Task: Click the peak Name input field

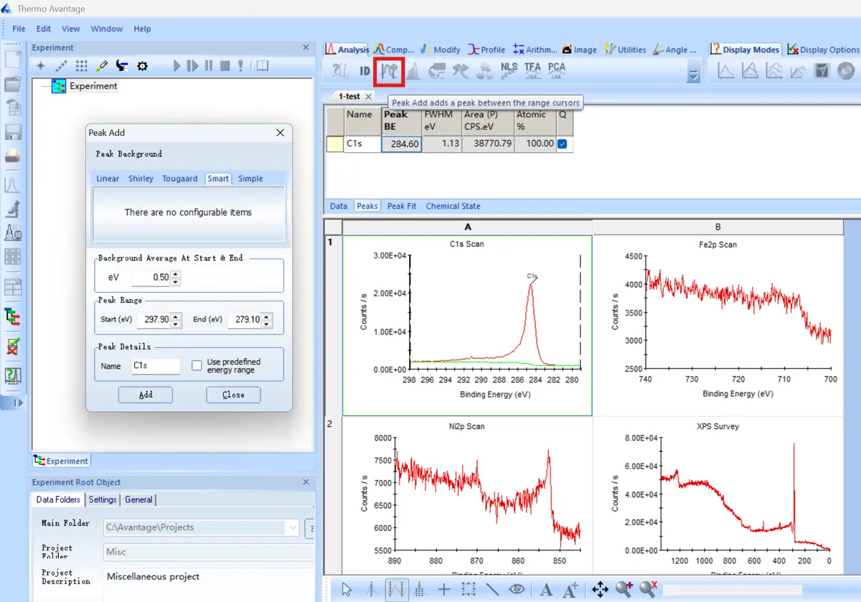Action: pyautogui.click(x=155, y=366)
